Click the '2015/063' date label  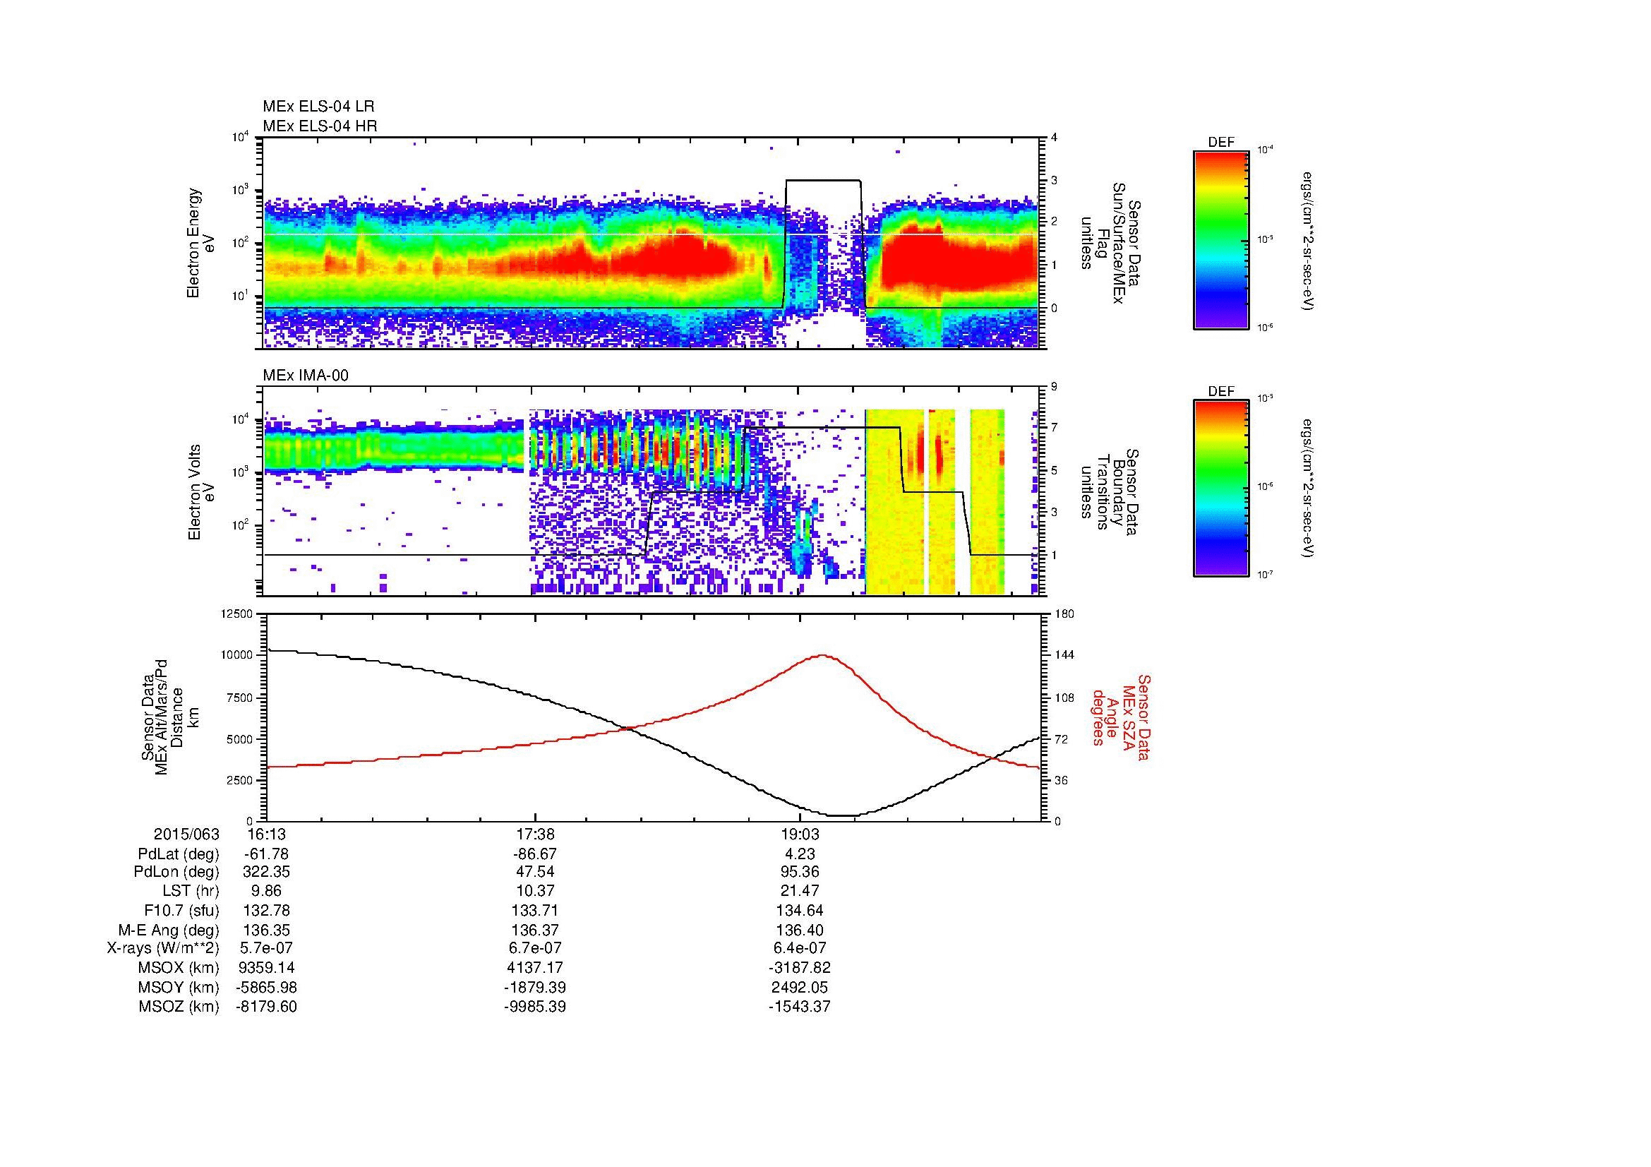(x=186, y=834)
